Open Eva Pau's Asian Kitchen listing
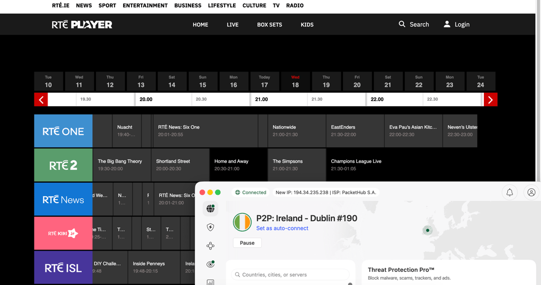This screenshot has width=541, height=285. point(414,131)
